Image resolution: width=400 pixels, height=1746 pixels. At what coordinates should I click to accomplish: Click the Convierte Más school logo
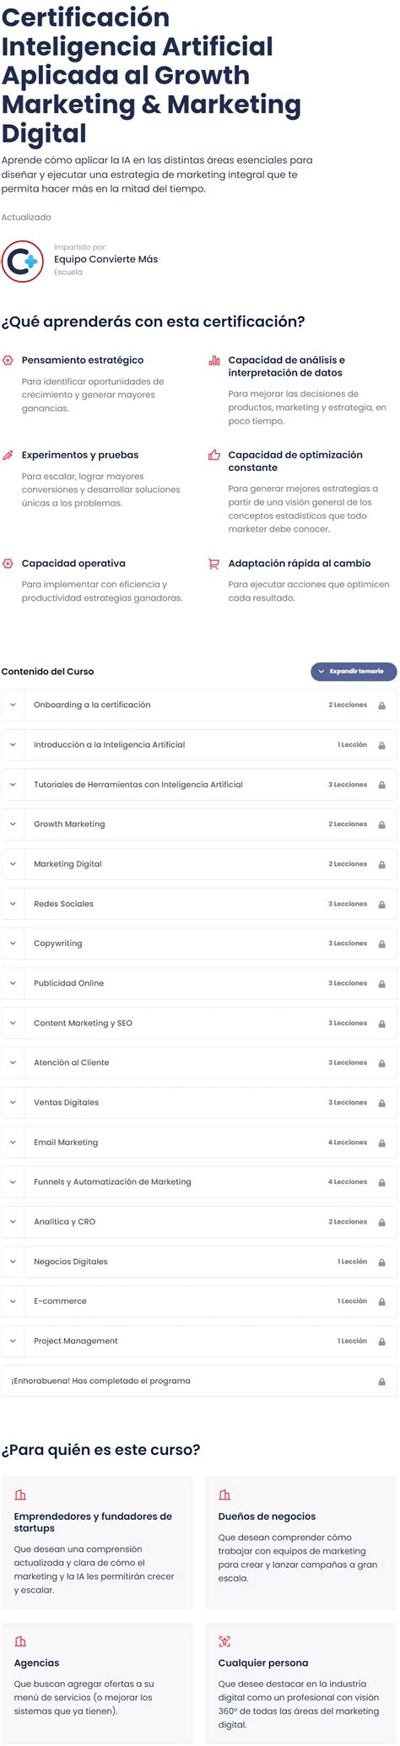[23, 260]
